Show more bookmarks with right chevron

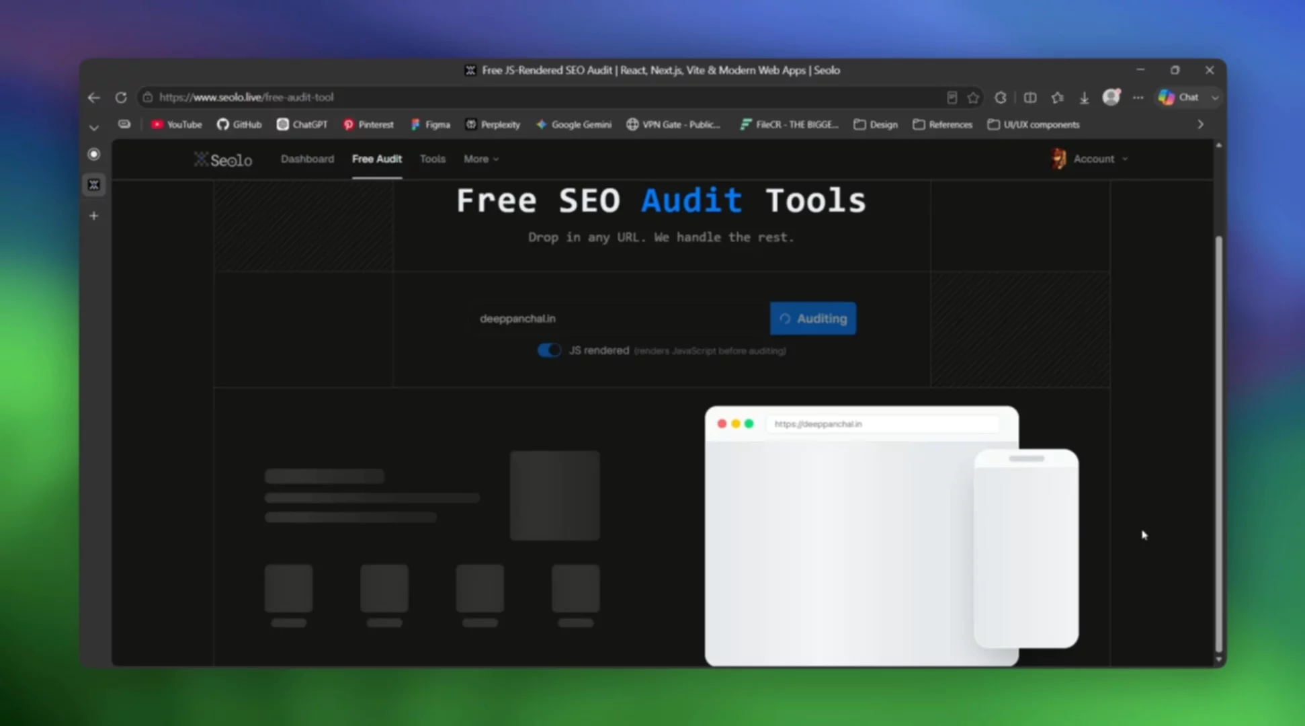point(1200,124)
